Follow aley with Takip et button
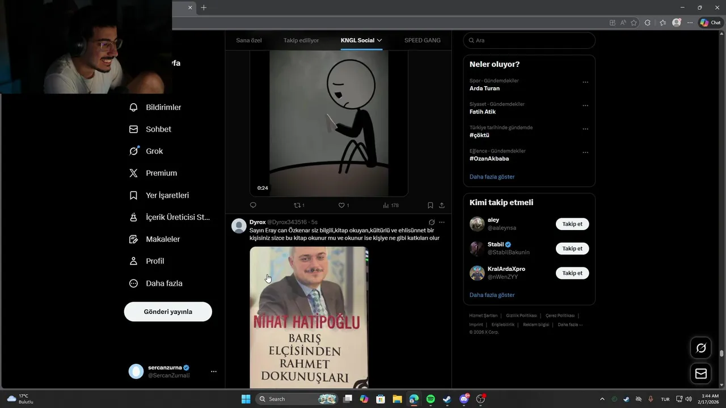This screenshot has height=408, width=726. pyautogui.click(x=572, y=224)
